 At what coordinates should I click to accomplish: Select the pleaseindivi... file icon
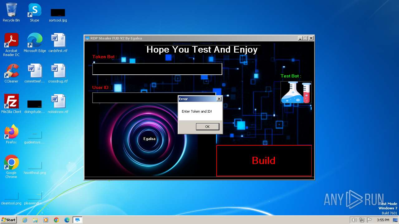pyautogui.click(x=35, y=198)
